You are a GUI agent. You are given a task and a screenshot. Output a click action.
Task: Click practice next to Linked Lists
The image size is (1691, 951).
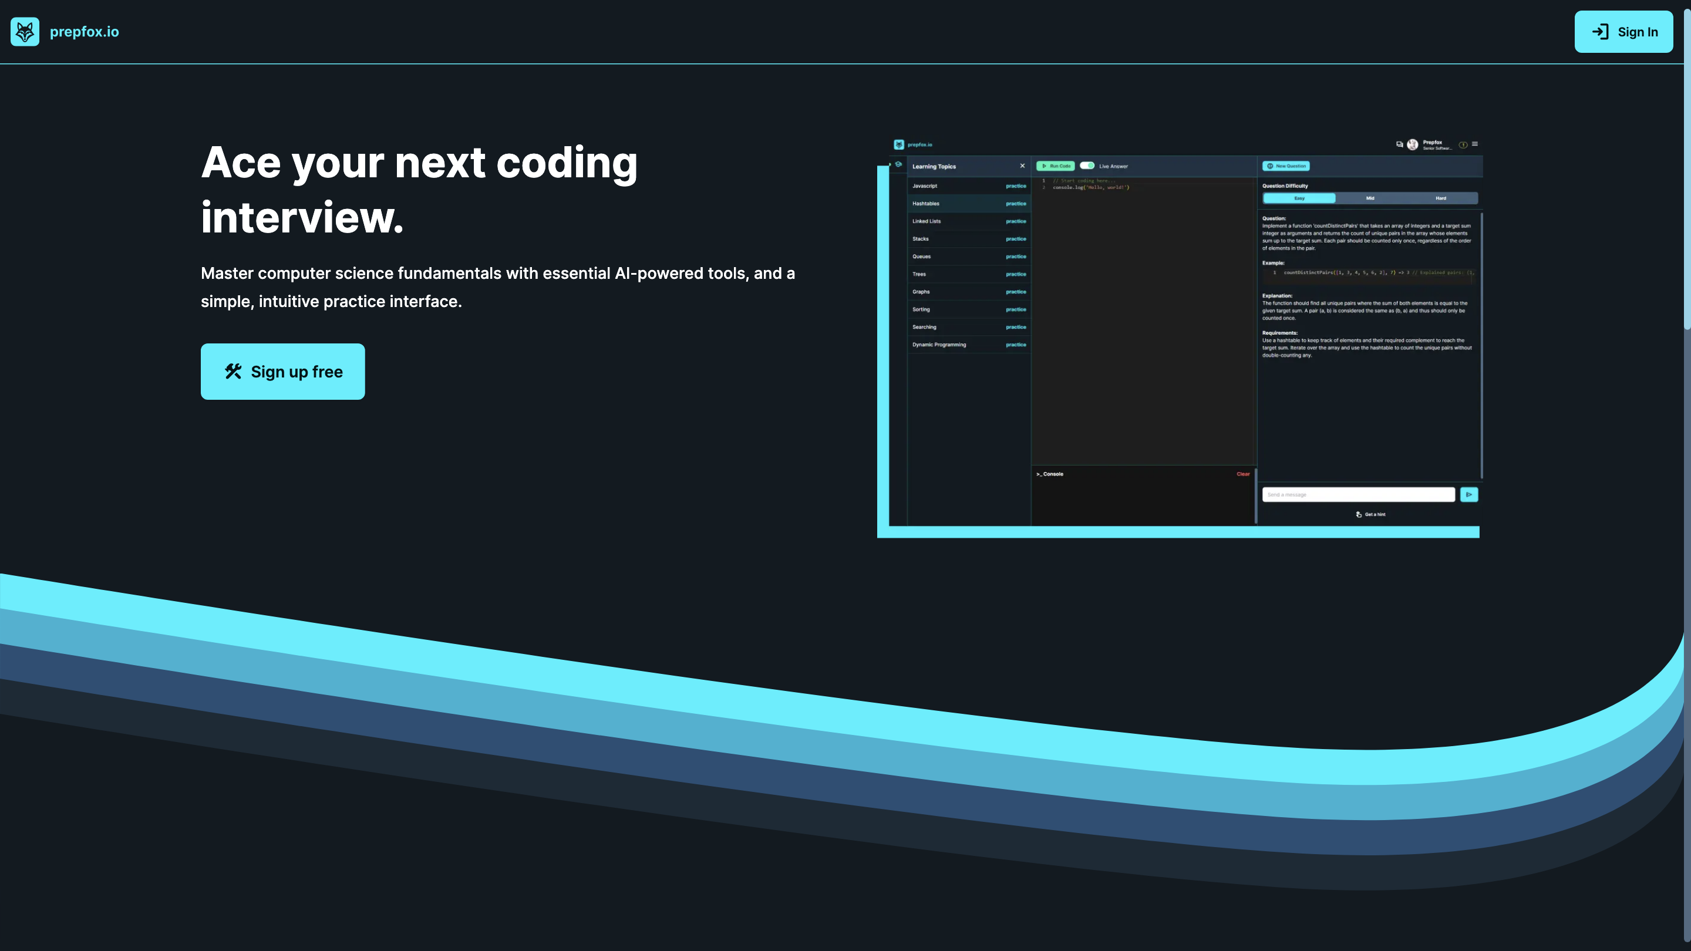pyautogui.click(x=1016, y=221)
